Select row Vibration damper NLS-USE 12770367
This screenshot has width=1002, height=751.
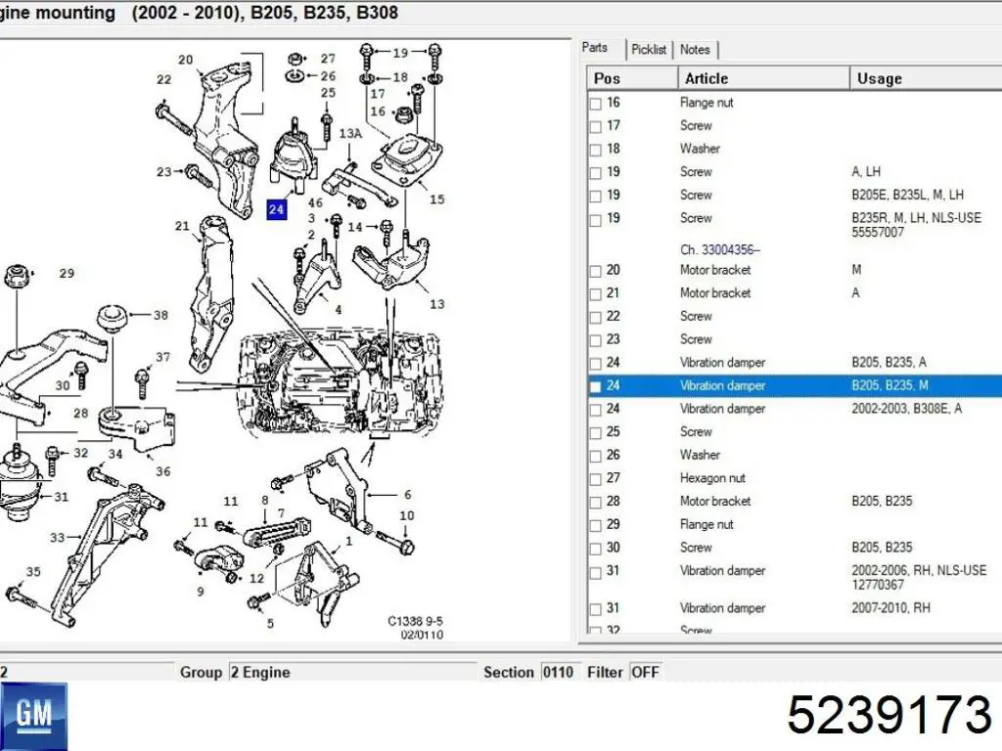click(x=795, y=577)
